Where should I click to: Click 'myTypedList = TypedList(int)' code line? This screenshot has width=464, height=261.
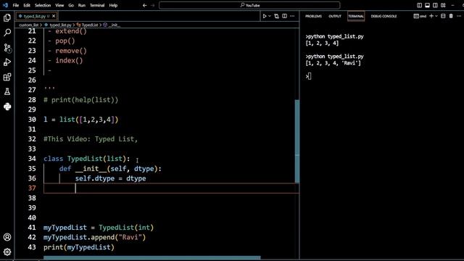[99, 227]
